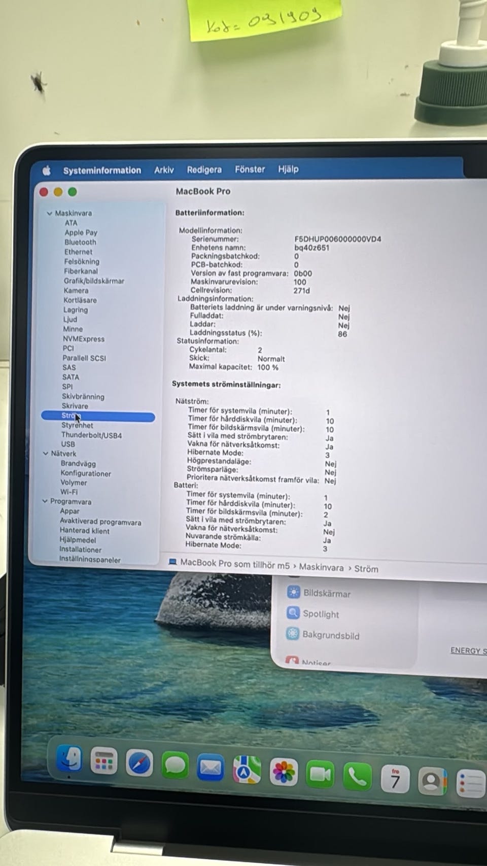Select Parallell SCSI in the sidebar

coord(84,358)
